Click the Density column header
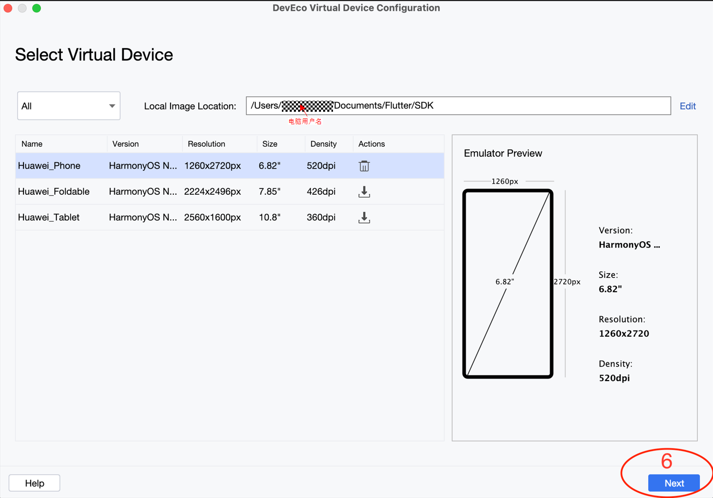 tap(323, 144)
